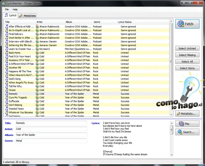Select the A Different Kind Of Pain title
Viewport: 205px width, 166px height.
(21, 64)
